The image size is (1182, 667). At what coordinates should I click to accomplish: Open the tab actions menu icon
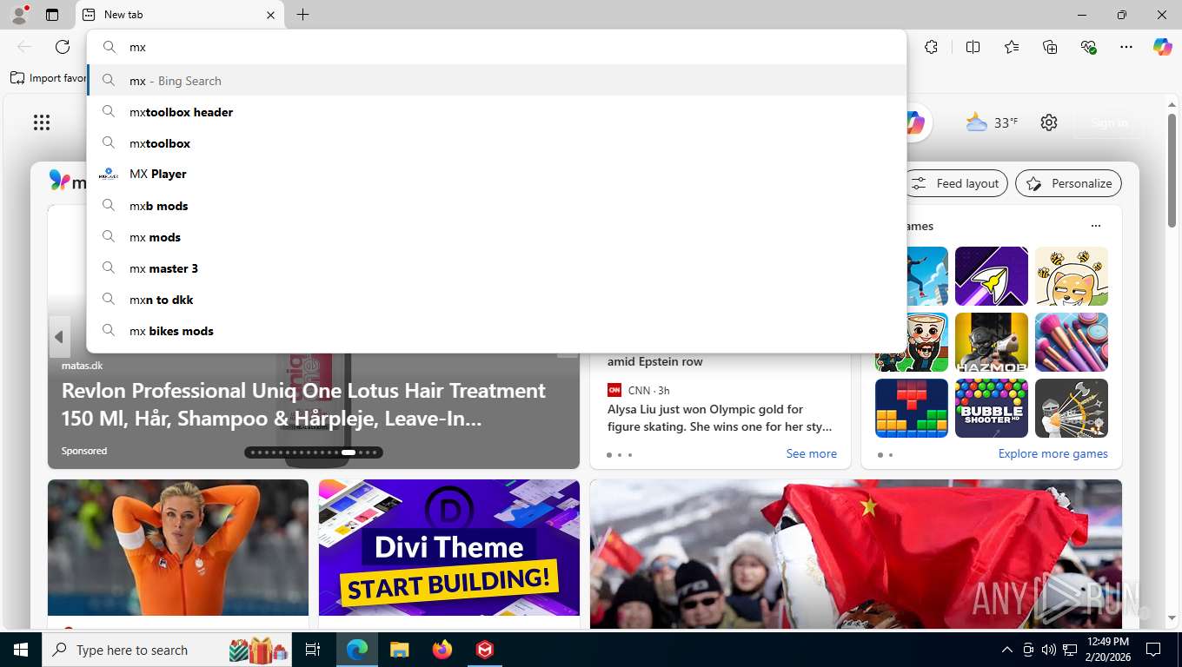coord(52,15)
